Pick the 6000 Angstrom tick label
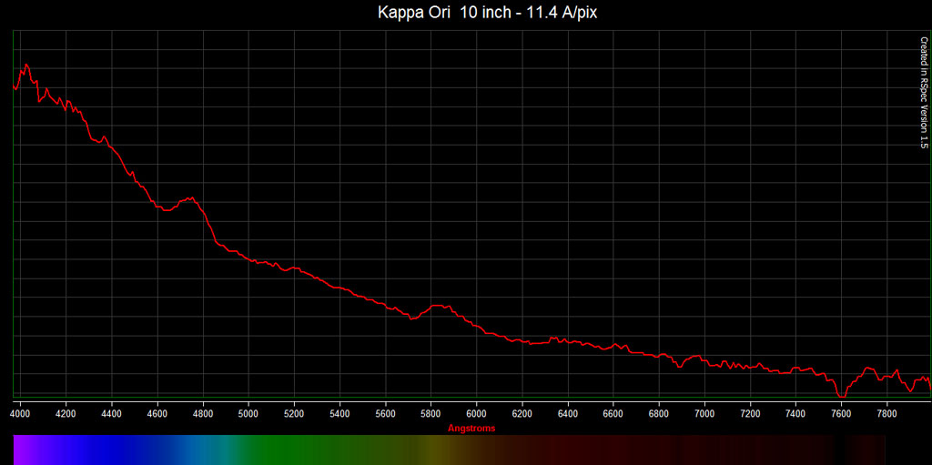Screen dimensions: 932x465 (x=476, y=413)
